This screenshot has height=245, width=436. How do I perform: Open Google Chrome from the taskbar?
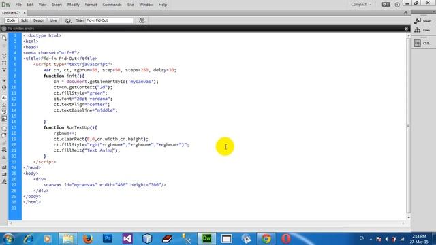point(266,239)
